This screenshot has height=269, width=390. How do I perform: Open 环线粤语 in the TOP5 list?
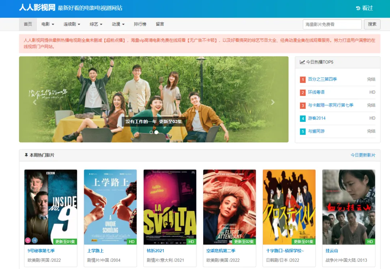[x=316, y=92]
